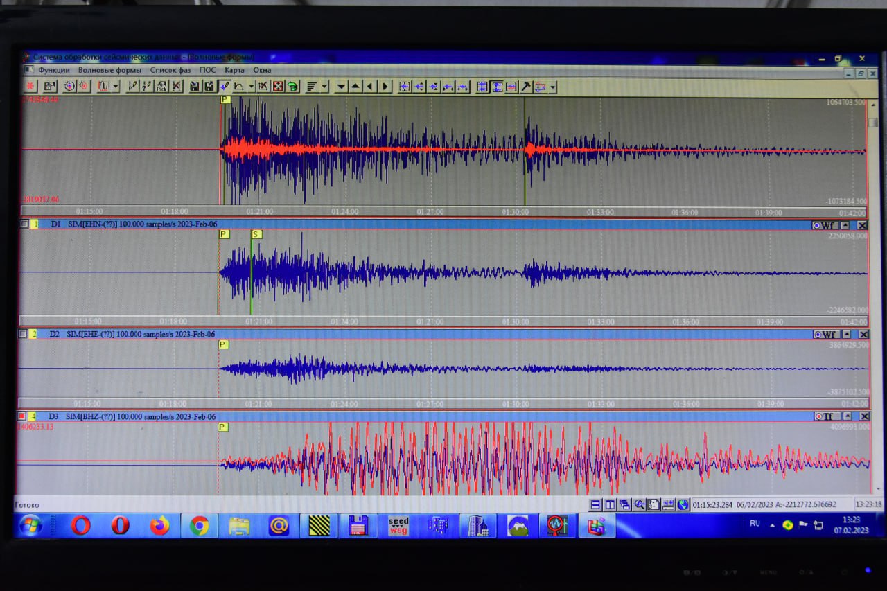Image resolution: width=887 pixels, height=591 pixels.
Task: Expand the dropdown at the toolbar's far right
Action: pos(553,88)
